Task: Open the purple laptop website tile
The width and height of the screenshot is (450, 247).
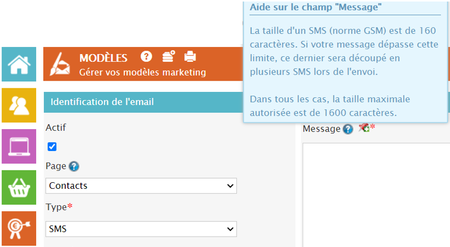Action: point(19,146)
